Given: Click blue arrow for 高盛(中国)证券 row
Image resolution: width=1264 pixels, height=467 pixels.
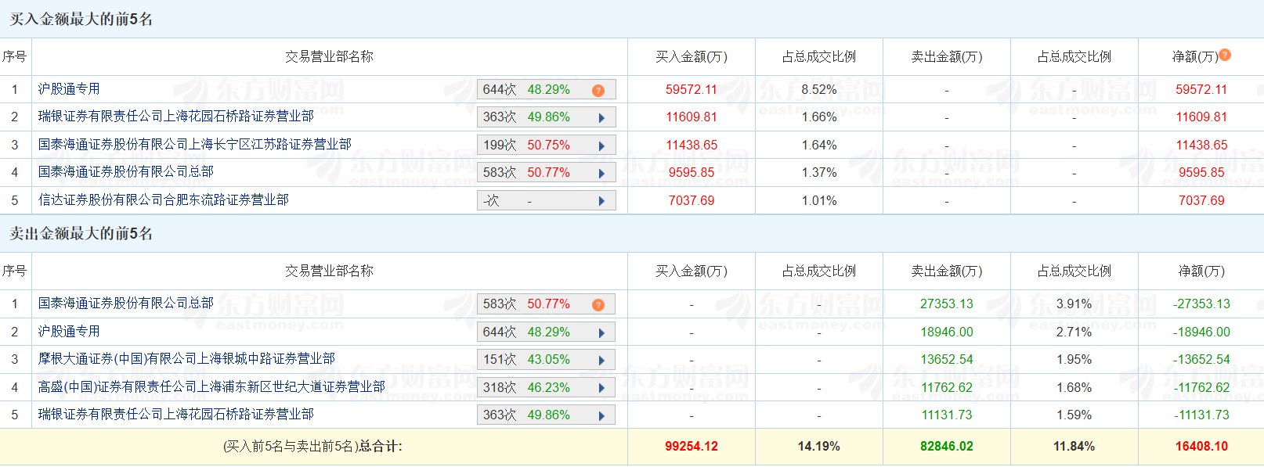Looking at the screenshot, I should (601, 388).
